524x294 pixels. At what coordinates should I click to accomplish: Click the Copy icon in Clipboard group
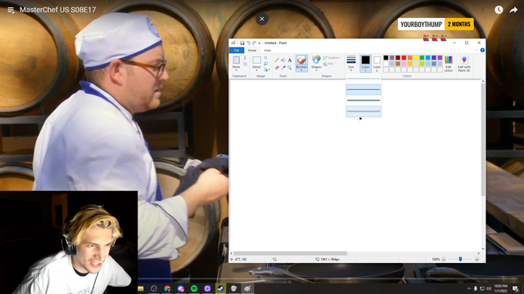click(245, 64)
